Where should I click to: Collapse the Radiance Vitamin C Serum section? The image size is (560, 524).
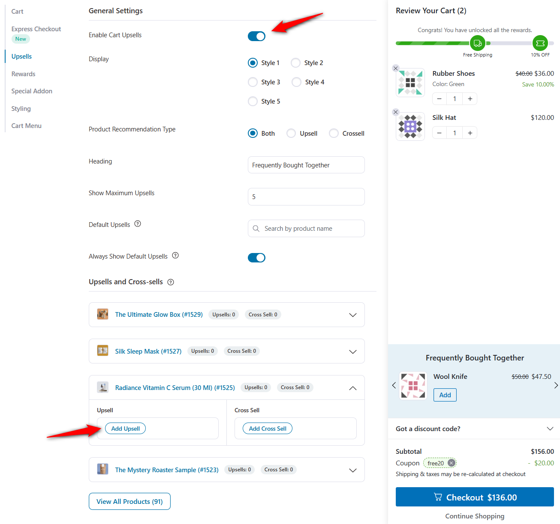click(x=353, y=388)
